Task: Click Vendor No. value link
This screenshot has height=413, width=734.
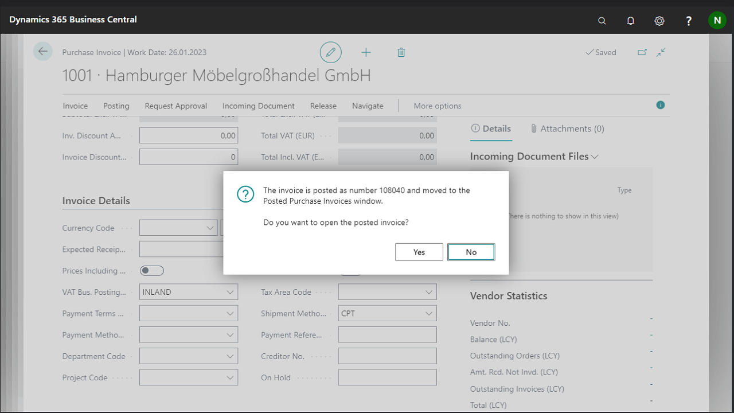Action: [x=651, y=318]
